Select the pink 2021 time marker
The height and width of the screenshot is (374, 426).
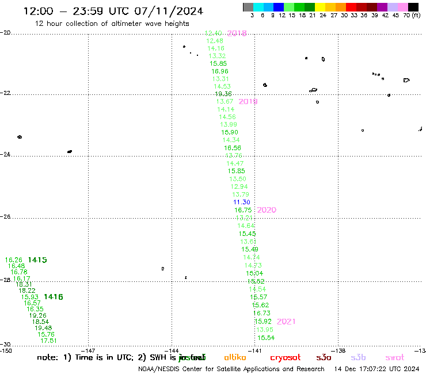coord(286,322)
